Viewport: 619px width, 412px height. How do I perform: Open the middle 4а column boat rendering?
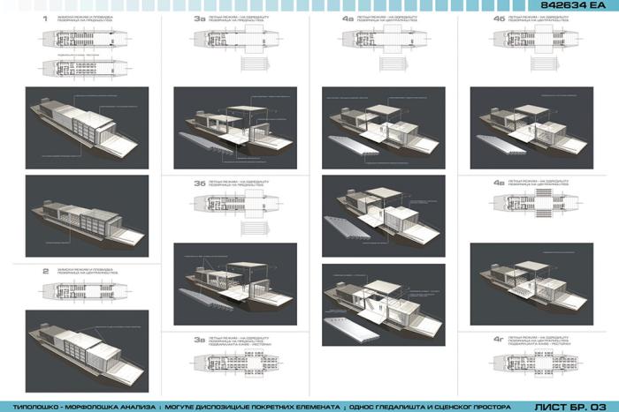pyautogui.click(x=384, y=216)
